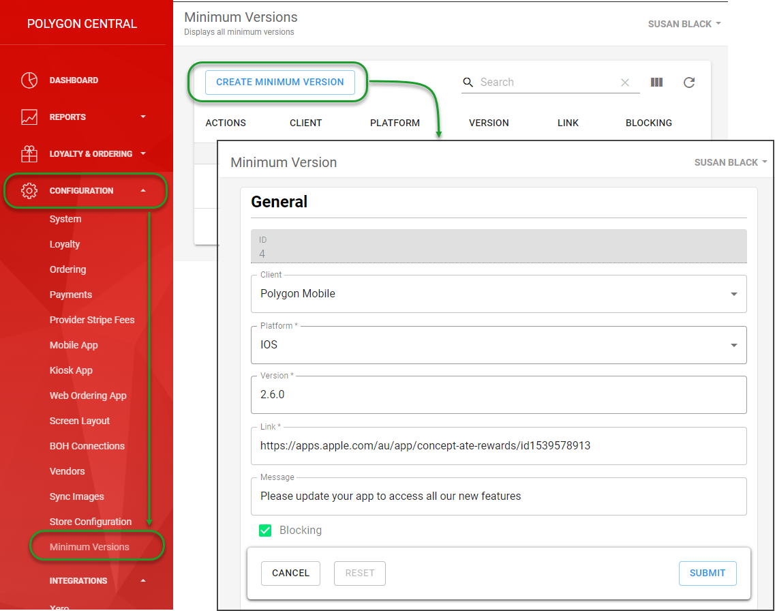775x611 pixels.
Task: Open Screen Layout settings
Action: click(x=80, y=421)
